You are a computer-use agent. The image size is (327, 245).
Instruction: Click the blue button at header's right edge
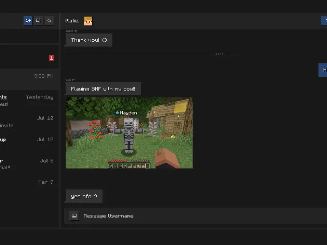(x=324, y=21)
